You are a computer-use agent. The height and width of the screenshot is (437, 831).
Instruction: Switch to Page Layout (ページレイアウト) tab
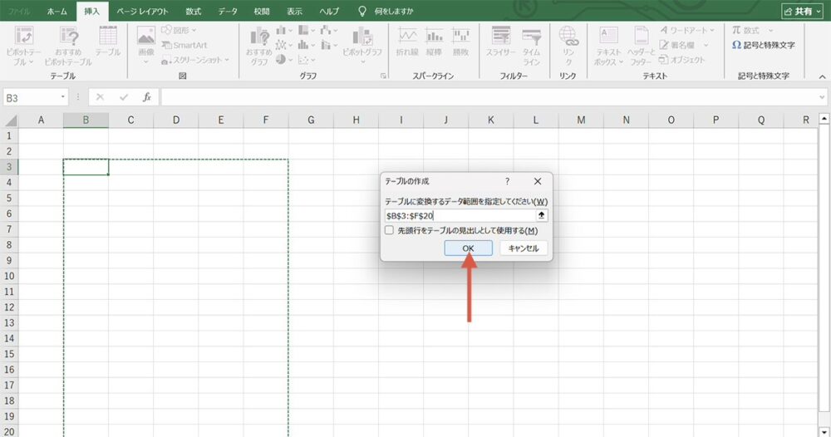[142, 11]
